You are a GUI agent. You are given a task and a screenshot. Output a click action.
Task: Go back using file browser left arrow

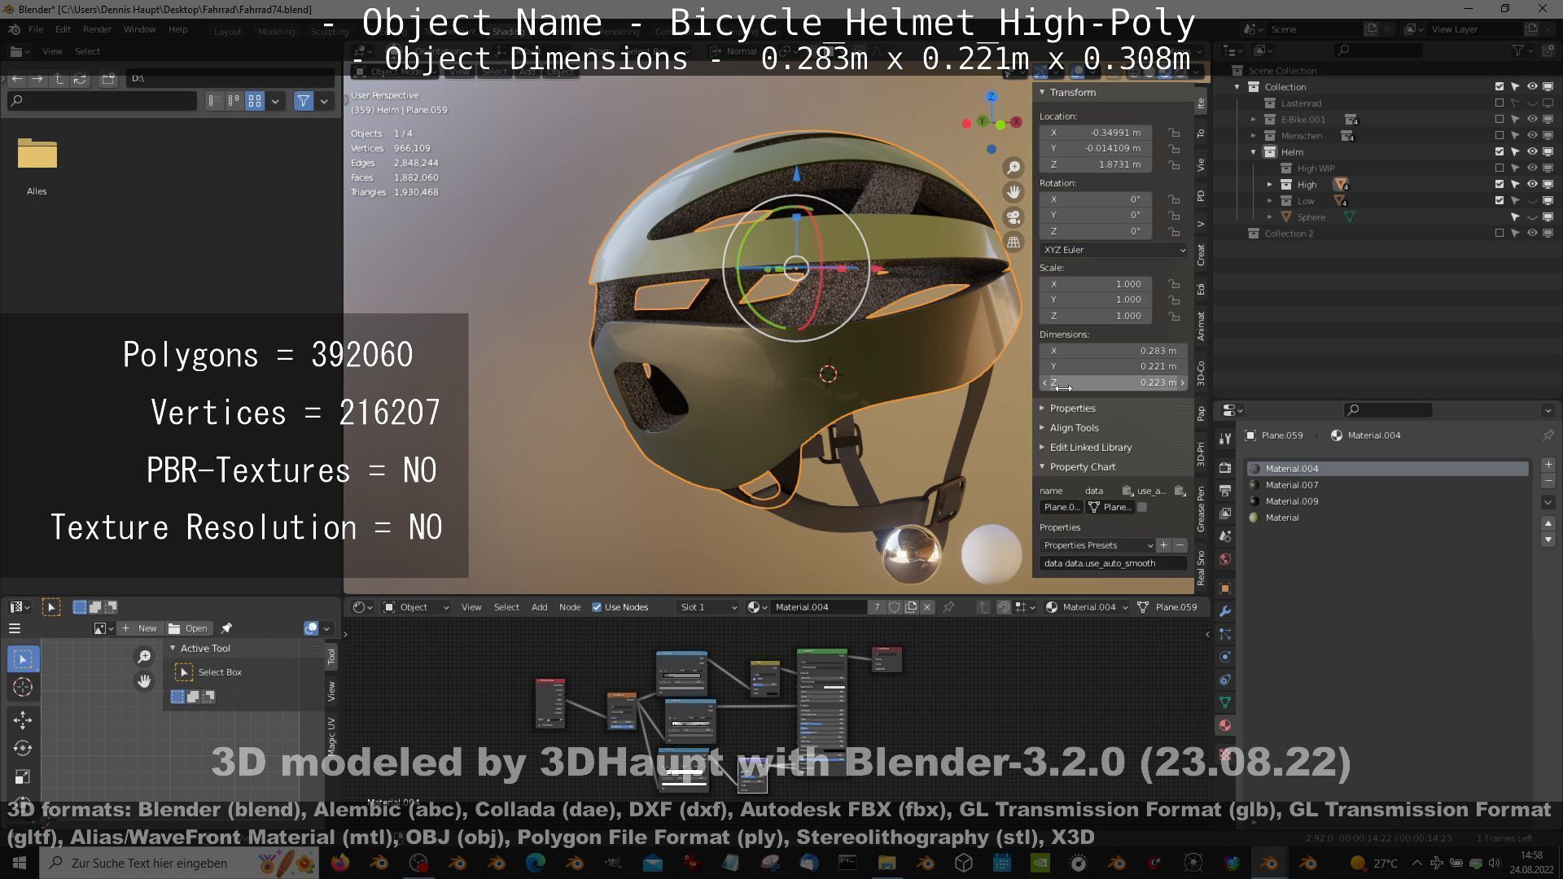[x=17, y=79]
